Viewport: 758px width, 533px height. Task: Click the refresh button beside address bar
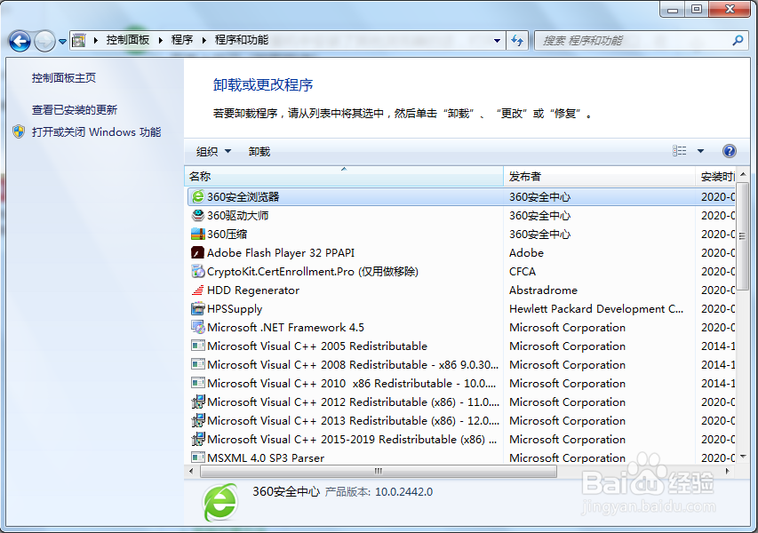pyautogui.click(x=517, y=41)
